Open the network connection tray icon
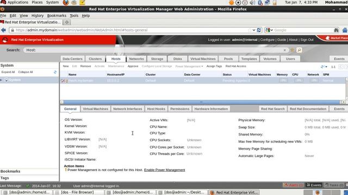 coord(267,2)
